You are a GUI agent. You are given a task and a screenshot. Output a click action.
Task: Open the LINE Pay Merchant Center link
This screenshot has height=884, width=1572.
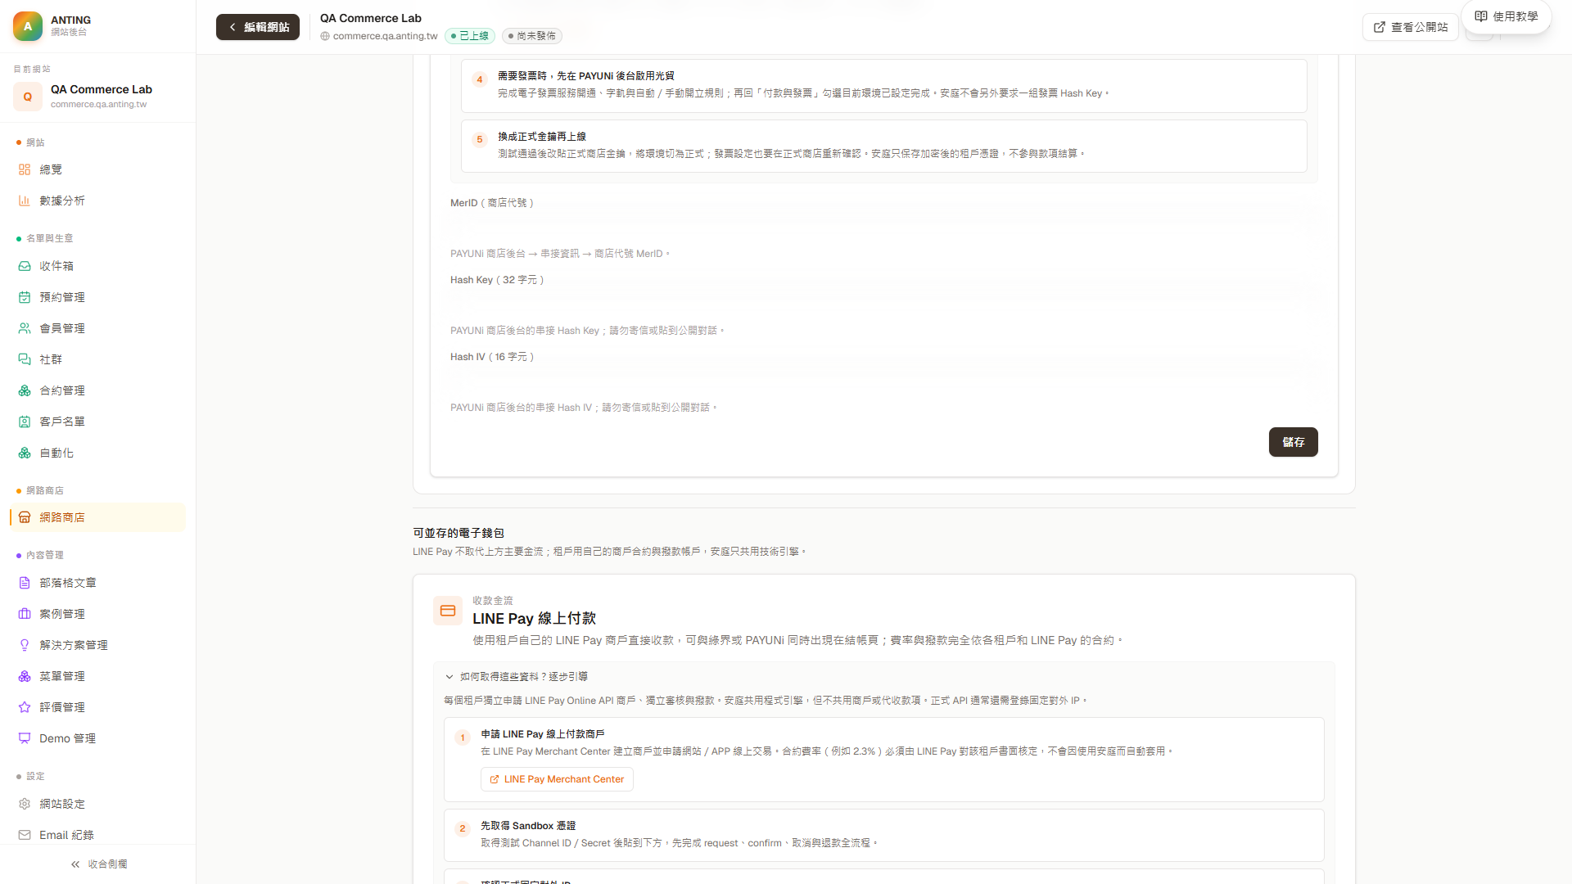click(557, 779)
